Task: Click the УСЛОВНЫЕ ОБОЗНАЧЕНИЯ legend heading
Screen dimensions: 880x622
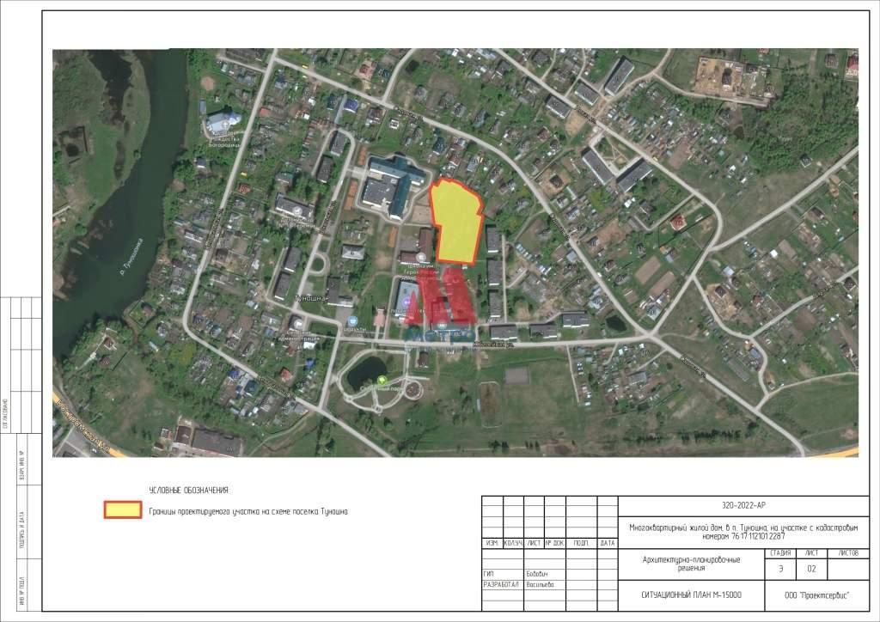Action: (x=189, y=491)
